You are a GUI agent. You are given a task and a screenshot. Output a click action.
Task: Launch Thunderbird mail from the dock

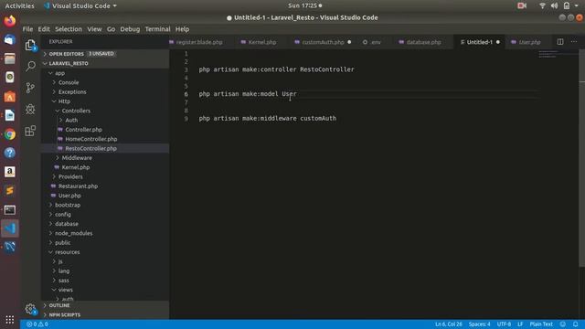(x=10, y=39)
